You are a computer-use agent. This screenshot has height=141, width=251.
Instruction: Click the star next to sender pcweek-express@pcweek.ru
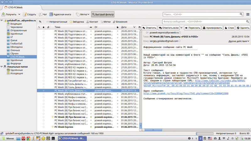pos(180,33)
